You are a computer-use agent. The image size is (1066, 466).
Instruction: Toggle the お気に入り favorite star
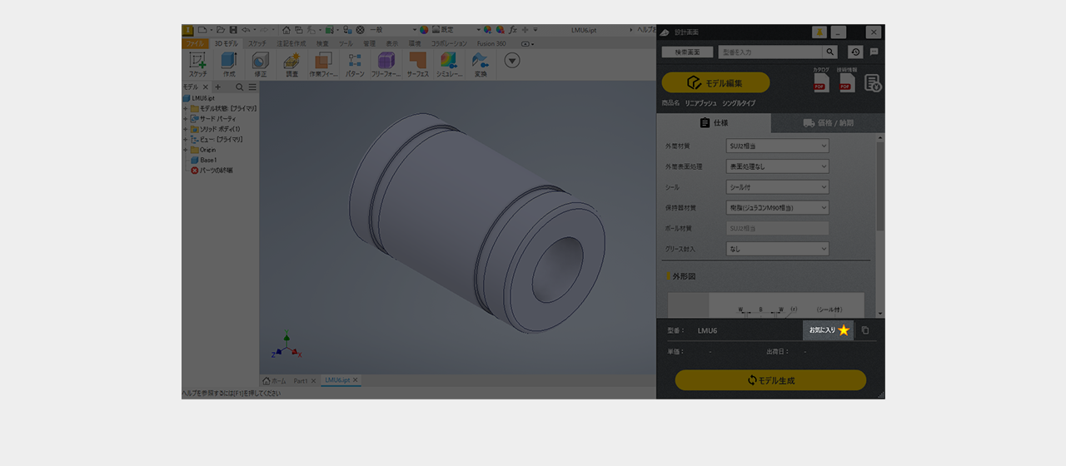pyautogui.click(x=843, y=330)
